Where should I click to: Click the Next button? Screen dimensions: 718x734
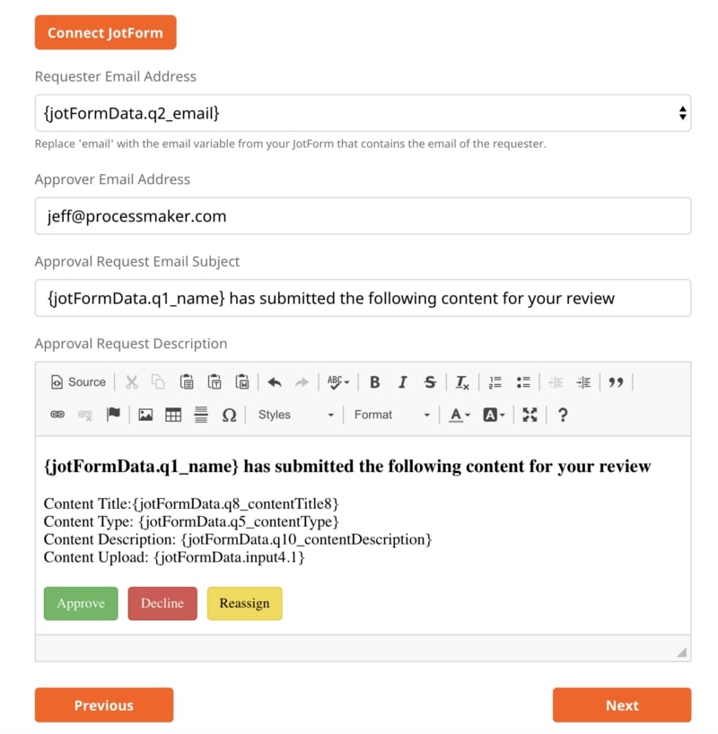[621, 705]
